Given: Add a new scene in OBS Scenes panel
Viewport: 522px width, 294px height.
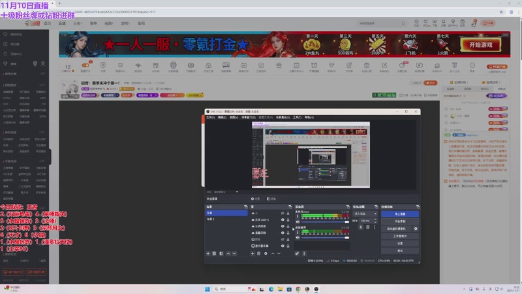Looking at the screenshot, I should 208,253.
